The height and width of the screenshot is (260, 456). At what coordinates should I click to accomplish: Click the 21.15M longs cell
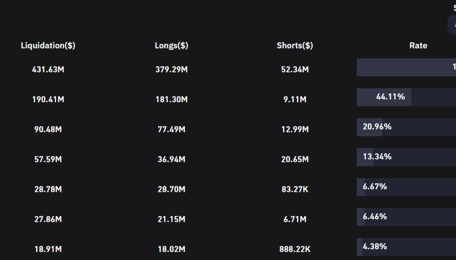point(172,219)
